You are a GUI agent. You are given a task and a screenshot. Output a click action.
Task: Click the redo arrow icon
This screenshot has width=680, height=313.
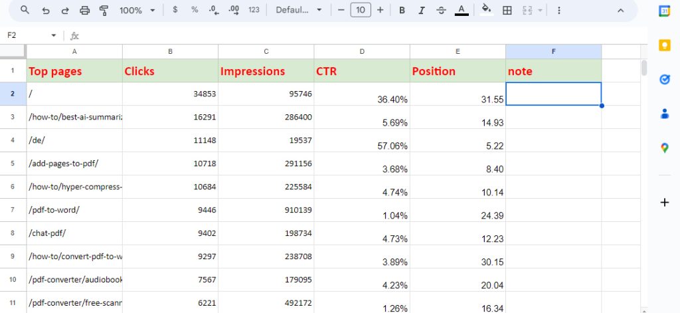tap(65, 11)
